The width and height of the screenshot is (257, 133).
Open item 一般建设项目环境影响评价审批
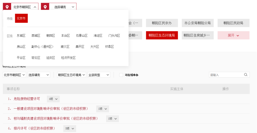point(51,109)
